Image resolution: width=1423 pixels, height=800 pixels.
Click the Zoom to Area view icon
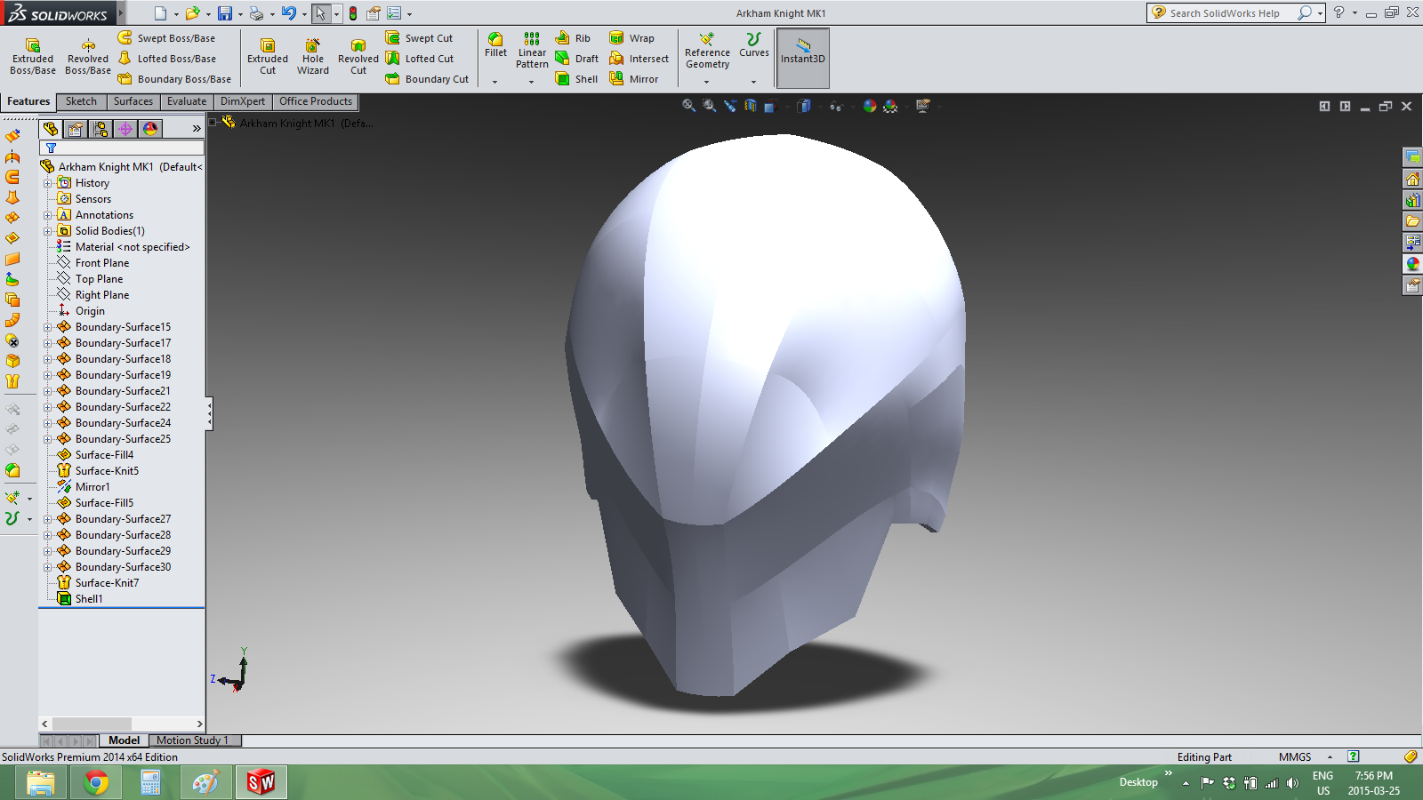point(709,106)
